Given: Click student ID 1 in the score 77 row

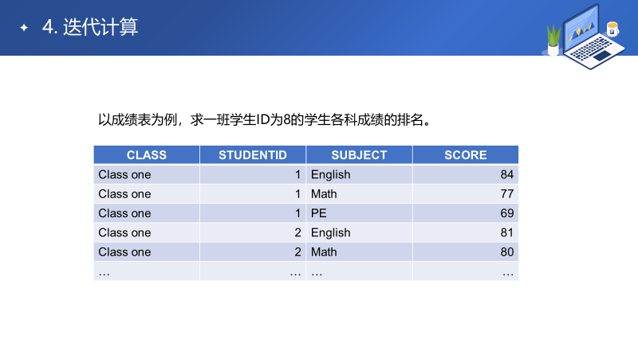Looking at the screenshot, I should click(297, 194).
